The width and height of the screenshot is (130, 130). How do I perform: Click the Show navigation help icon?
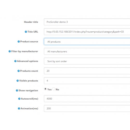click(17, 90)
